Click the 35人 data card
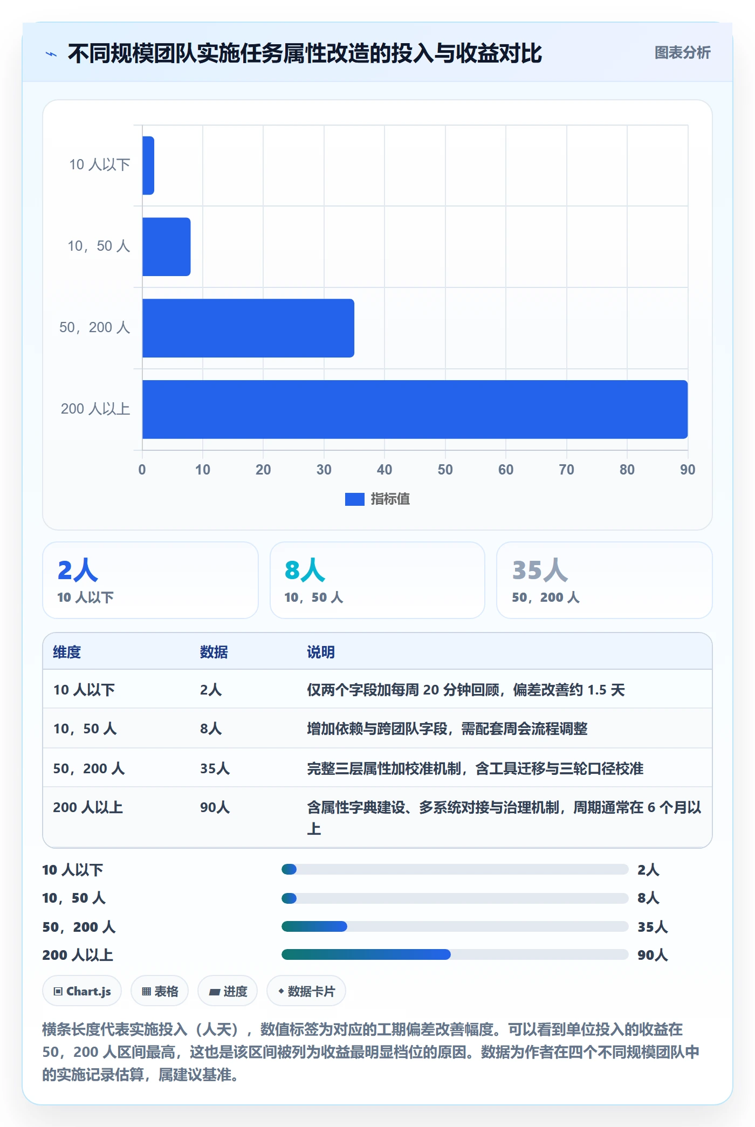 (x=605, y=580)
